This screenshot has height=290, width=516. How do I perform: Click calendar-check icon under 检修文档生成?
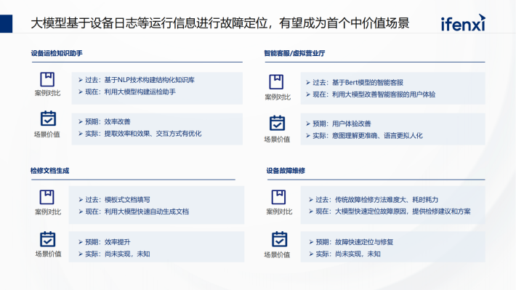pyautogui.click(x=48, y=239)
